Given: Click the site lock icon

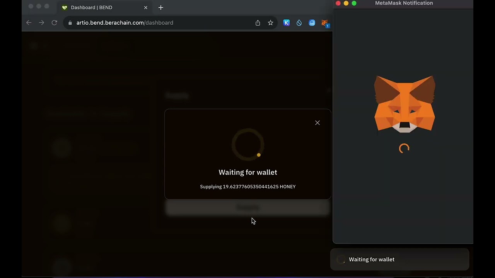Looking at the screenshot, I should [70, 23].
